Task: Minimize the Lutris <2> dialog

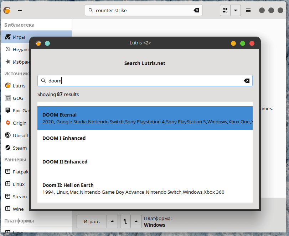Action: tap(233, 43)
